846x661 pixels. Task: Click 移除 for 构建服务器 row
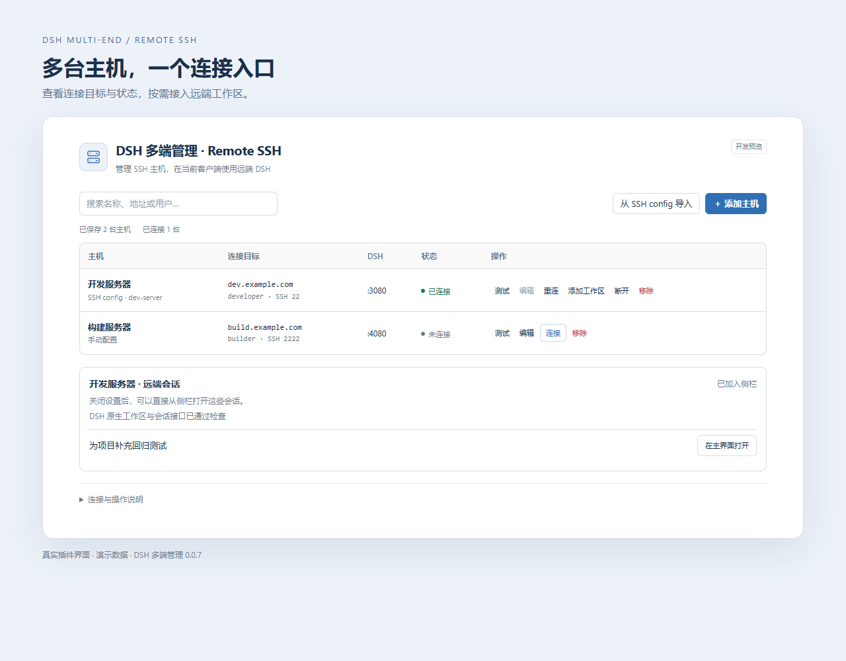tap(580, 333)
